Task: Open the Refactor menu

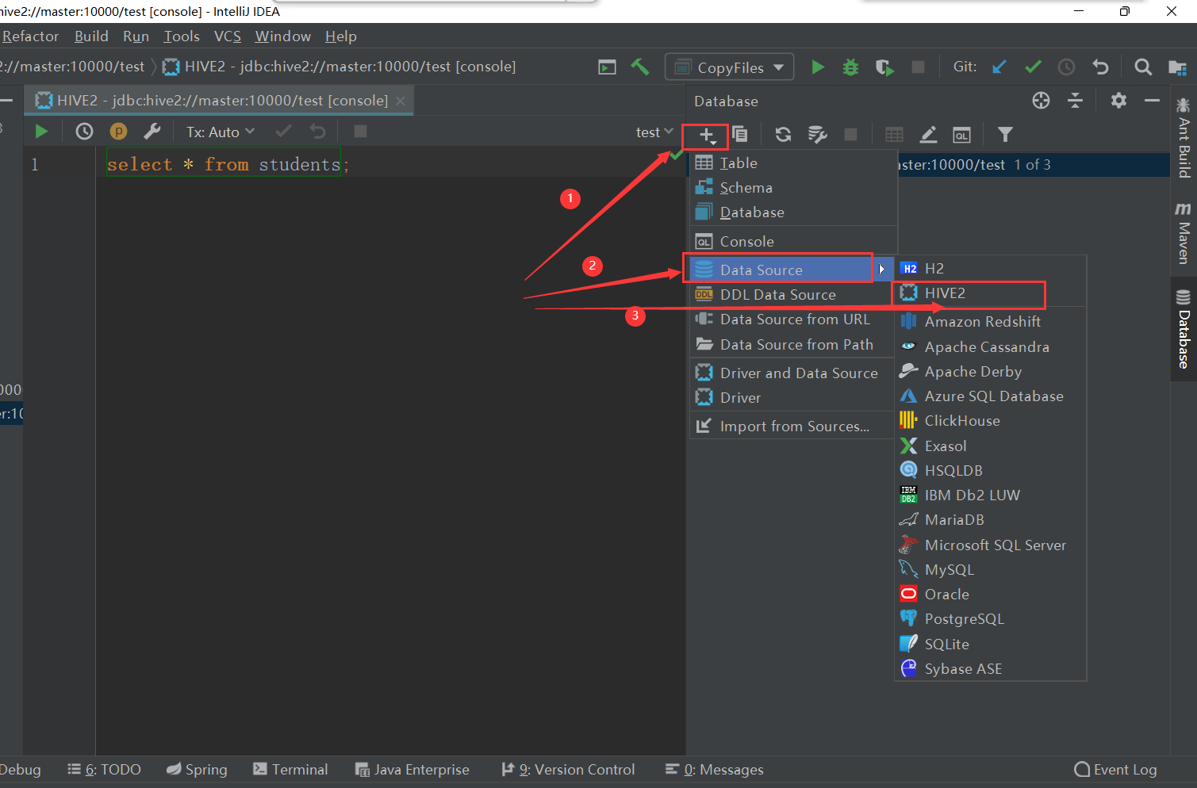Action: 30,36
